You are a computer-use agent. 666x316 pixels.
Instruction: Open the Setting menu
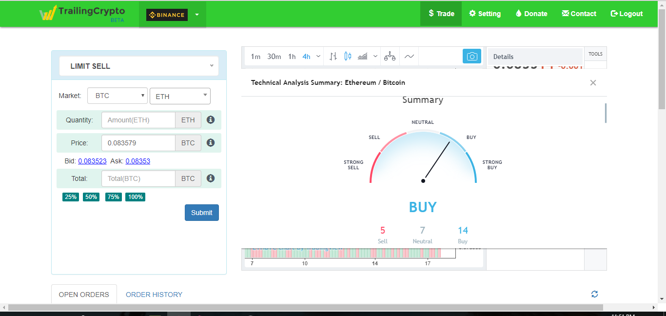click(485, 14)
